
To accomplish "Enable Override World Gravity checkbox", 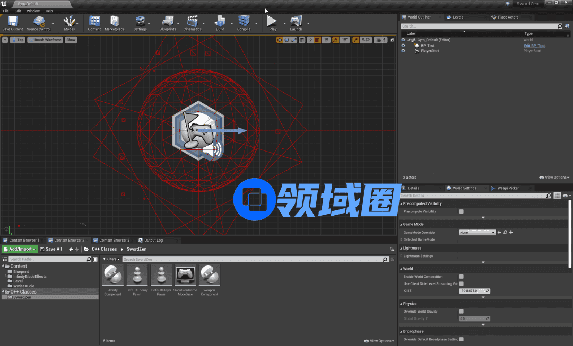I will point(461,312).
